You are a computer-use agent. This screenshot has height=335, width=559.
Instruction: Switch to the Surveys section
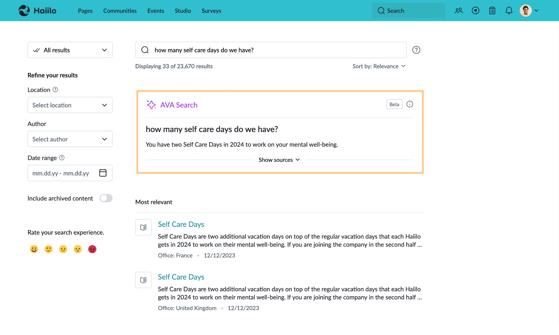tap(211, 11)
